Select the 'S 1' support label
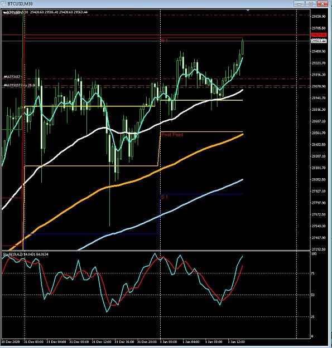This screenshot has height=348, width=332. click(165, 197)
